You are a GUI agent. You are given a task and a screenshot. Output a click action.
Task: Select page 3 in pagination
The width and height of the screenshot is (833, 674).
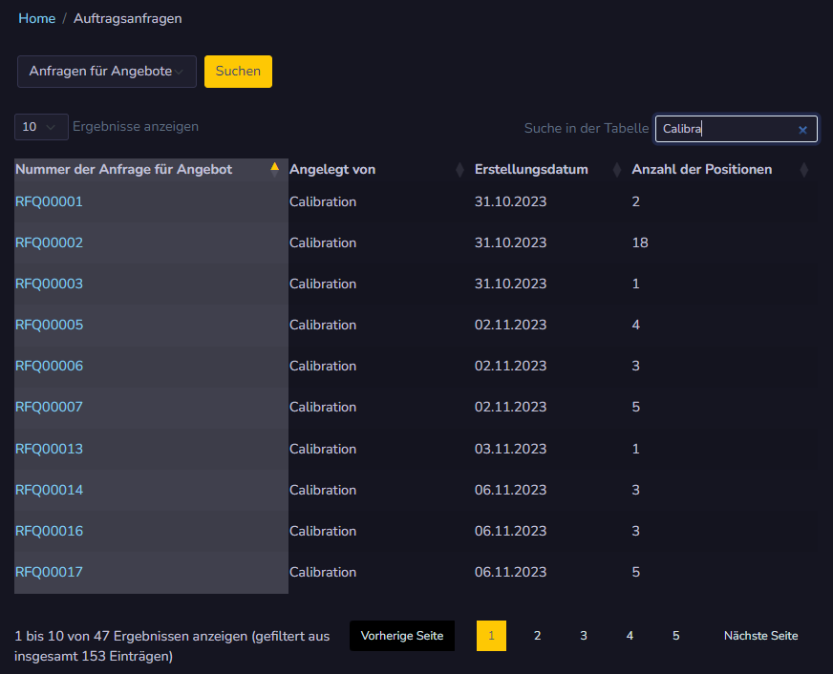pos(584,636)
